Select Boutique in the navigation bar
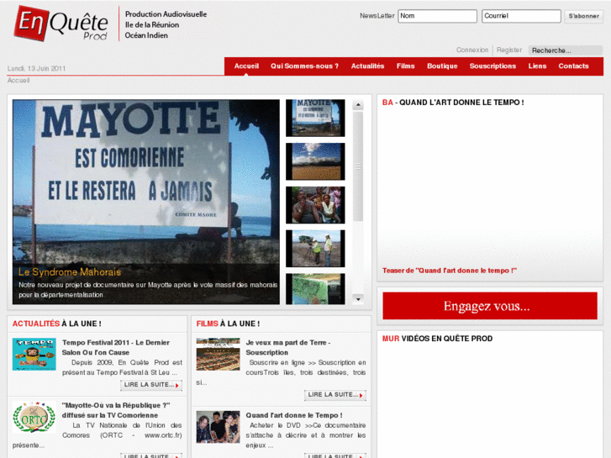The height and width of the screenshot is (458, 611). point(442,66)
